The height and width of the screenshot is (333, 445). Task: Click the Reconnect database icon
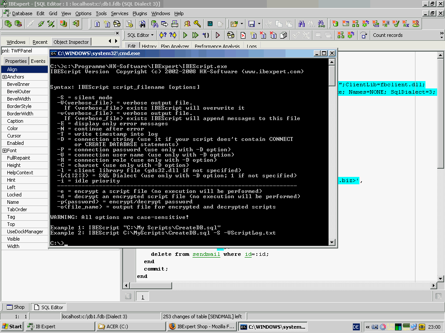51,24
